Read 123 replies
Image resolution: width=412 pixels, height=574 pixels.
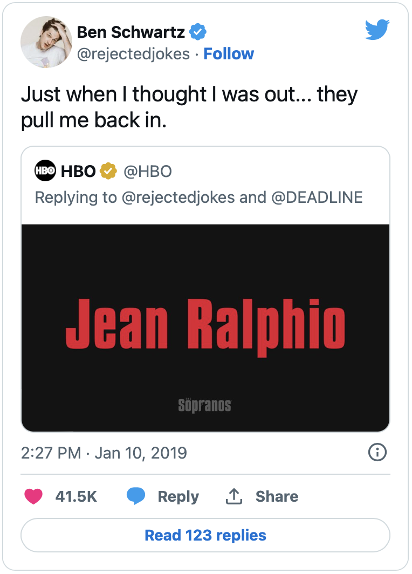pyautogui.click(x=205, y=535)
